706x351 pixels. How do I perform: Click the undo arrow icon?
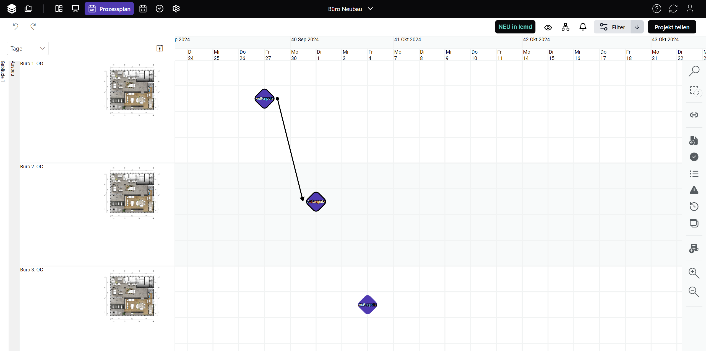pyautogui.click(x=15, y=27)
